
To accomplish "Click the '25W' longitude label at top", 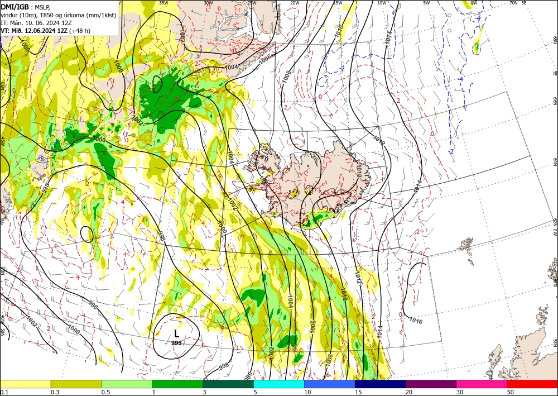I will coord(252,3).
